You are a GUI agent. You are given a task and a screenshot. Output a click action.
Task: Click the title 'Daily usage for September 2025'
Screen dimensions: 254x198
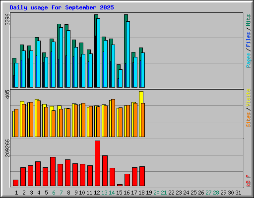click(x=62, y=7)
